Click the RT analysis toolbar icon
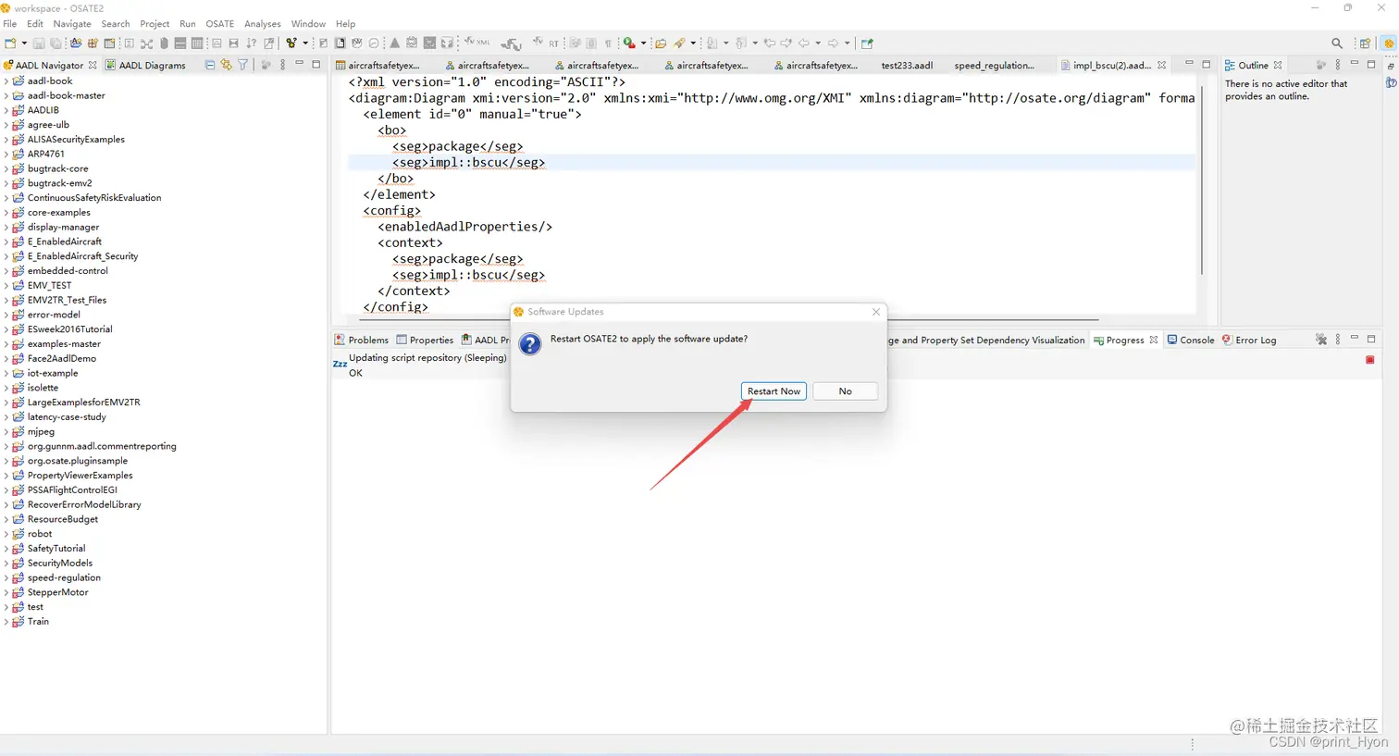 pos(547,43)
